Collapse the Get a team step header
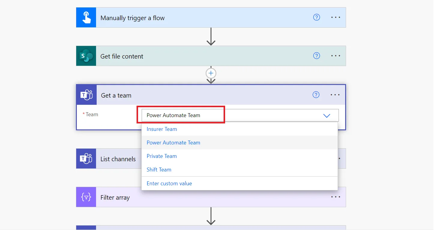The image size is (434, 230). pos(116,95)
